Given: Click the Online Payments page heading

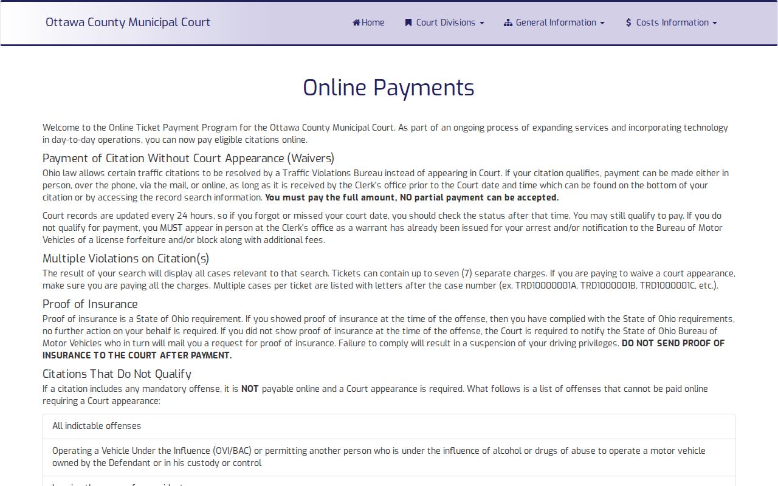Looking at the screenshot, I should coord(389,87).
